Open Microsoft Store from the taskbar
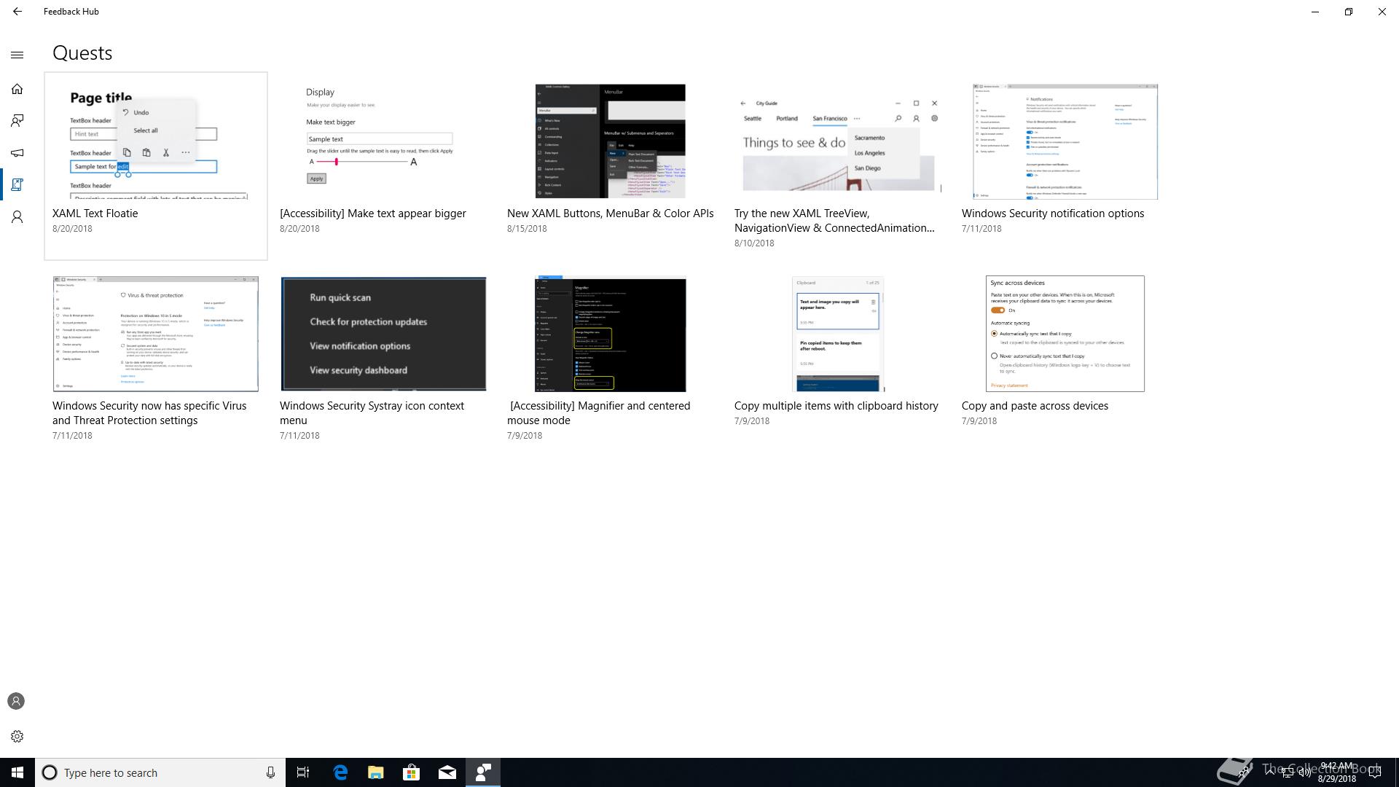Image resolution: width=1399 pixels, height=787 pixels. (412, 772)
